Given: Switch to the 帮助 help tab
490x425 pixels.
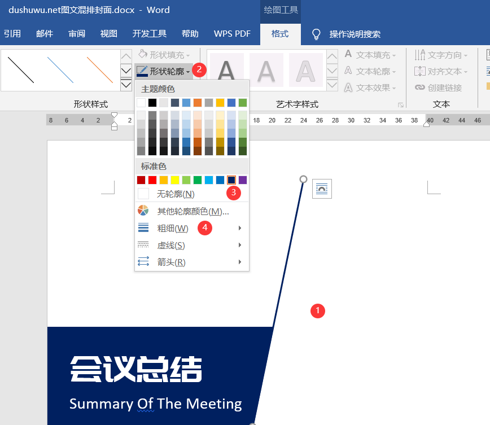Looking at the screenshot, I should point(190,34).
